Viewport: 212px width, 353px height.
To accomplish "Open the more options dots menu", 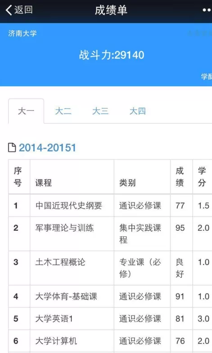I will [x=207, y=10].
